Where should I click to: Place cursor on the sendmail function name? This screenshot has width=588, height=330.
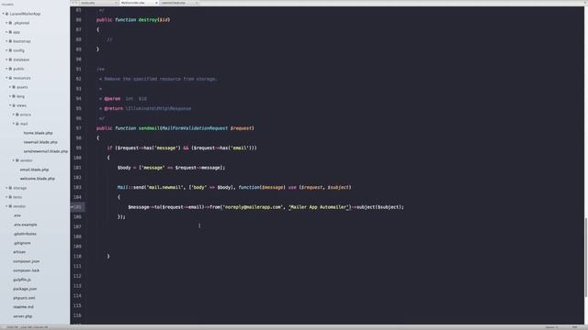[x=149, y=128]
